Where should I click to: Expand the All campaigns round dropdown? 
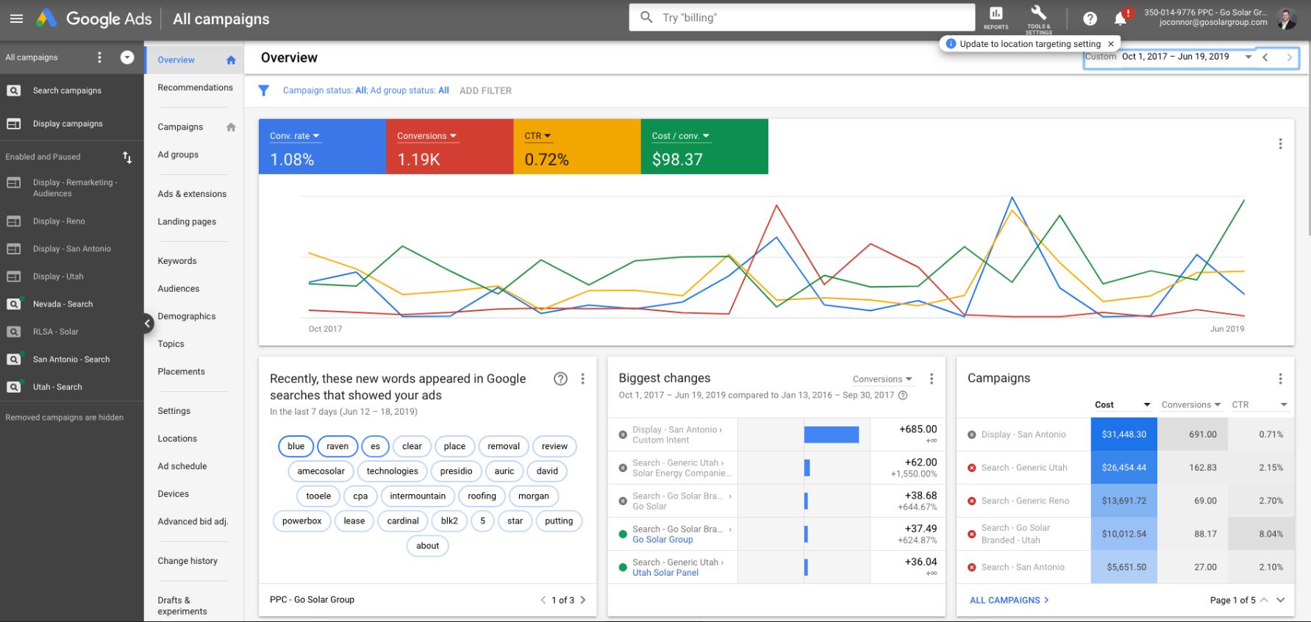tap(127, 57)
